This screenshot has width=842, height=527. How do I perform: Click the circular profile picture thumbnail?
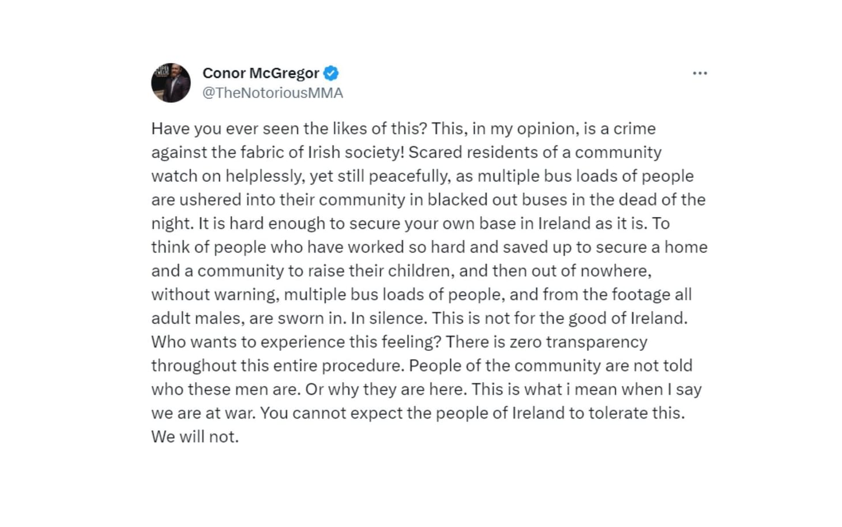click(x=171, y=82)
